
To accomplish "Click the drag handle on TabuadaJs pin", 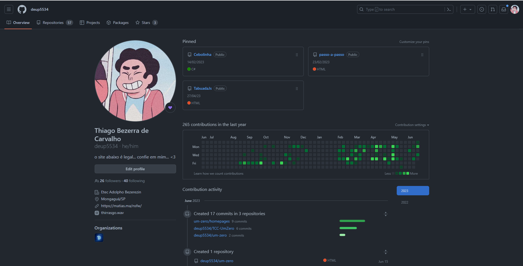I will click(x=297, y=89).
